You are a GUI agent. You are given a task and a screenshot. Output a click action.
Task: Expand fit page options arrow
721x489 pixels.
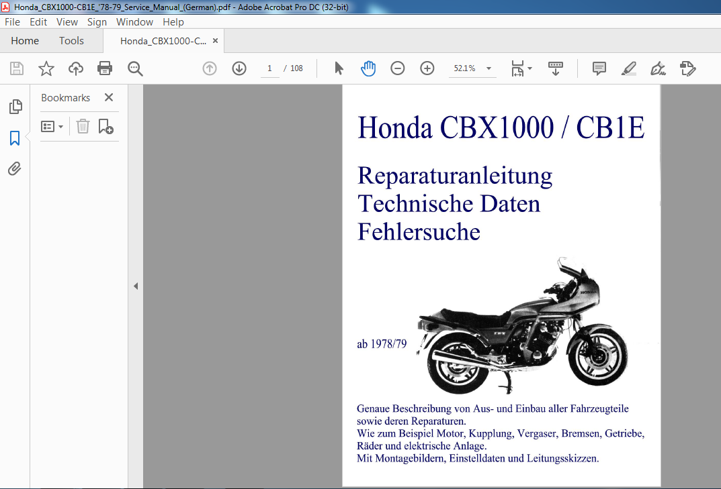tap(529, 68)
